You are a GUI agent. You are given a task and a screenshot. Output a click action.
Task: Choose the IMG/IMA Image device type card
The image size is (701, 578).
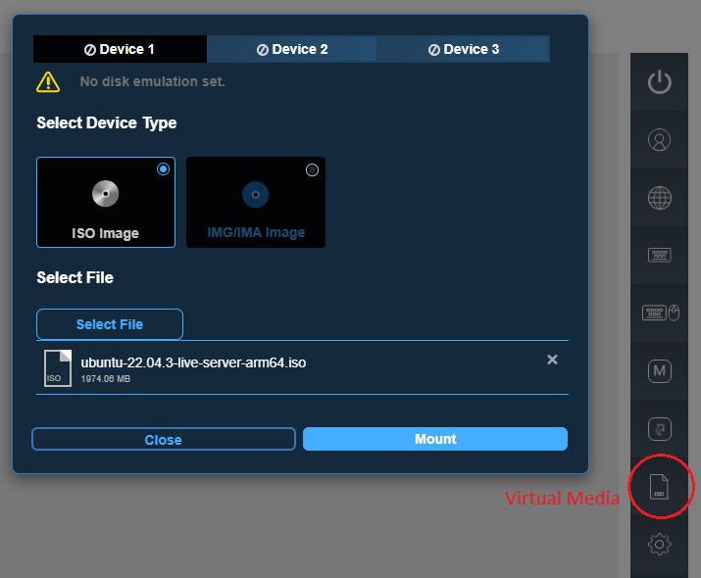255,203
